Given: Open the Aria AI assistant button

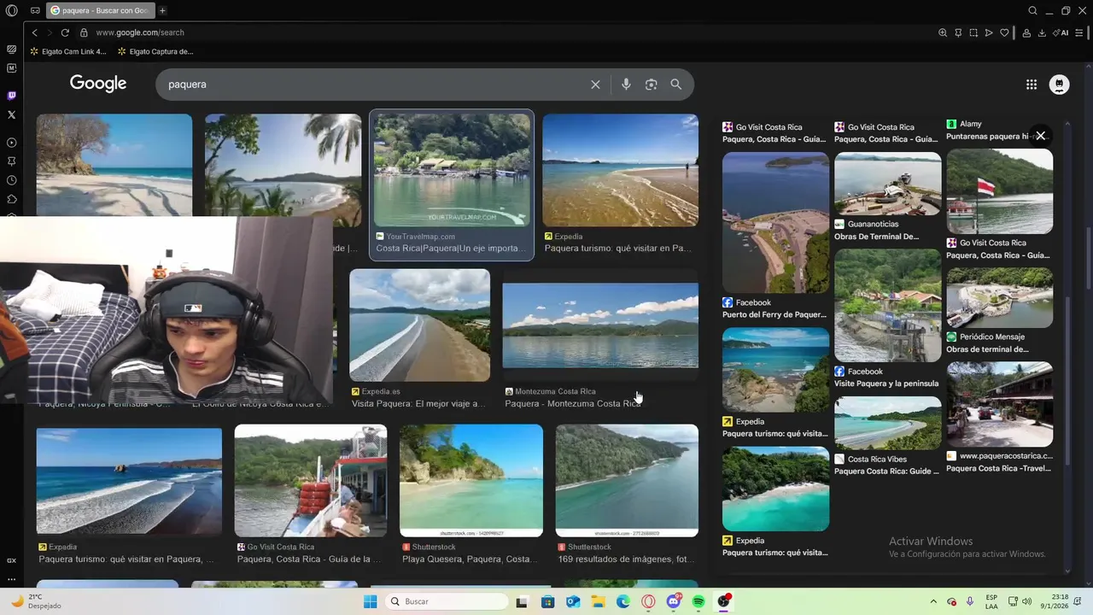Looking at the screenshot, I should click(1061, 32).
